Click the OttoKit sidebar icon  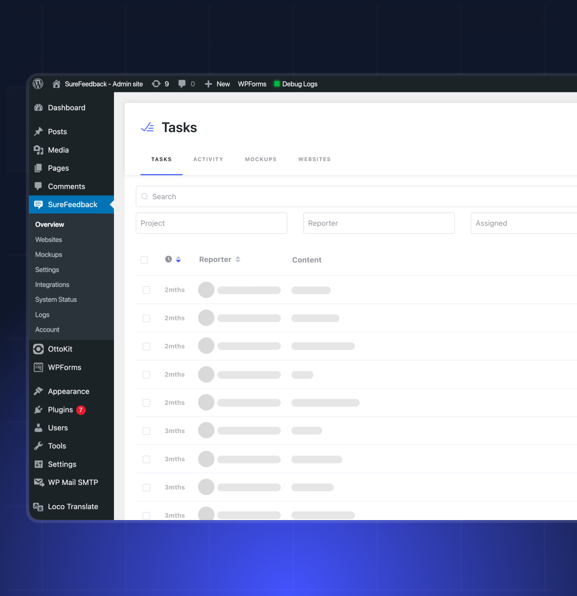(x=38, y=349)
